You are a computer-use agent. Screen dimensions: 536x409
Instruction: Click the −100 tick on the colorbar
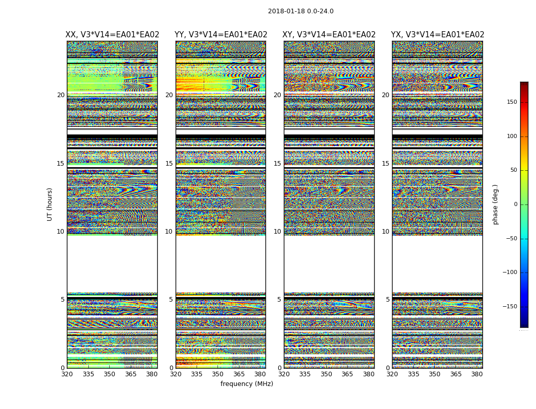tap(510, 272)
